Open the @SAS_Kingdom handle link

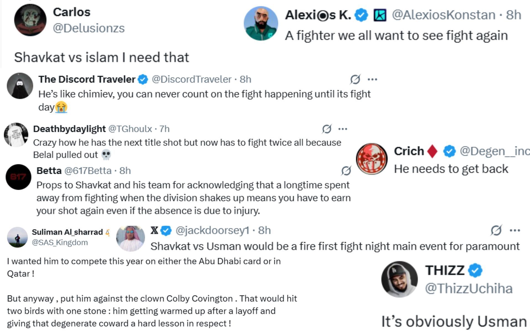tap(60, 242)
